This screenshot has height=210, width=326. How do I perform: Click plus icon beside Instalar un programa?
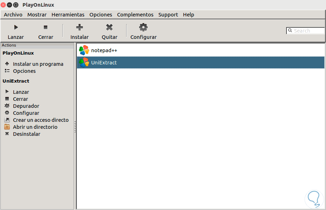click(x=7, y=64)
